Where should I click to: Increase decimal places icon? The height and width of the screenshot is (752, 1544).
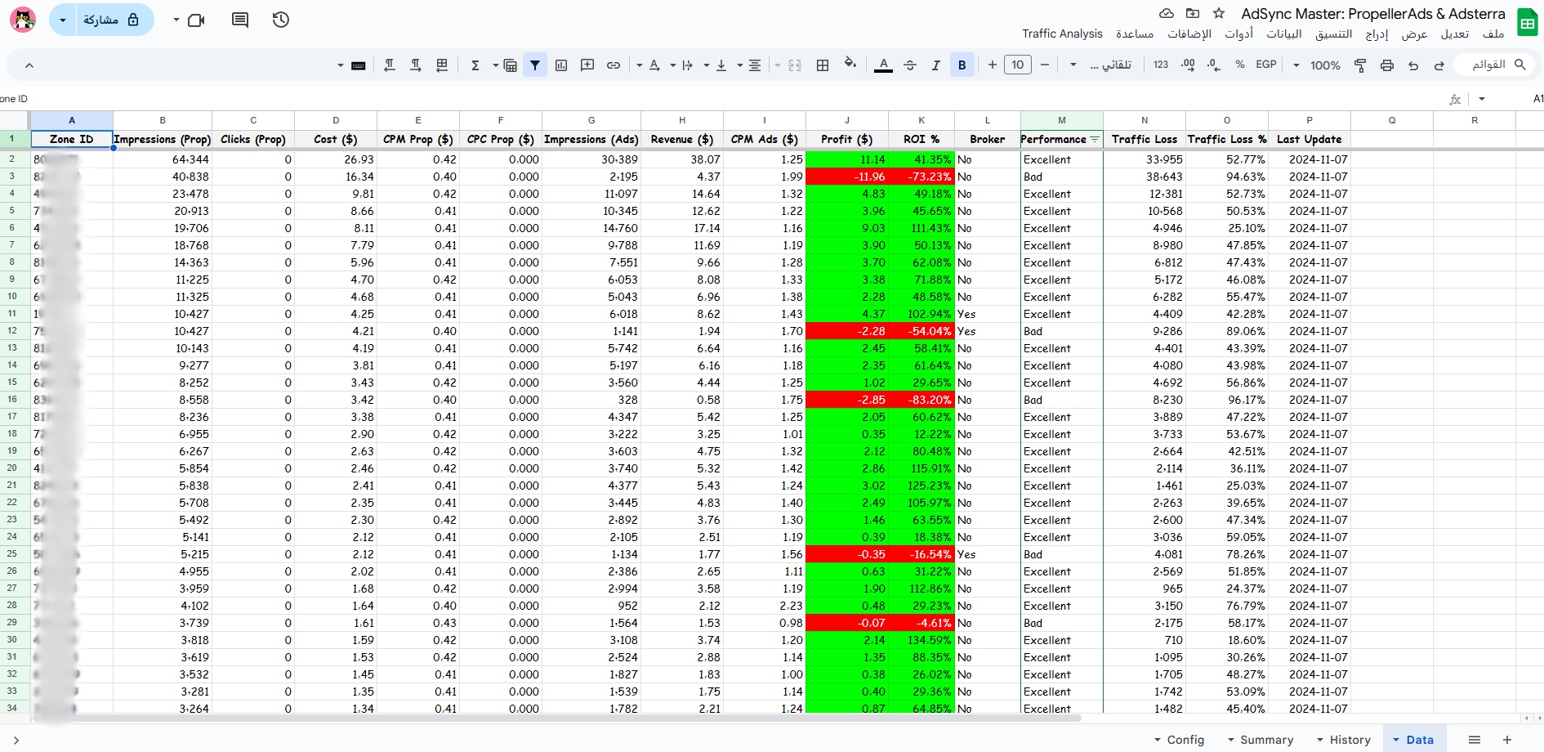1188,65
